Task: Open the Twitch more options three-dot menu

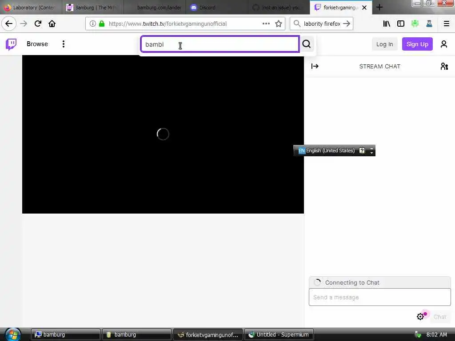Action: tap(63, 44)
